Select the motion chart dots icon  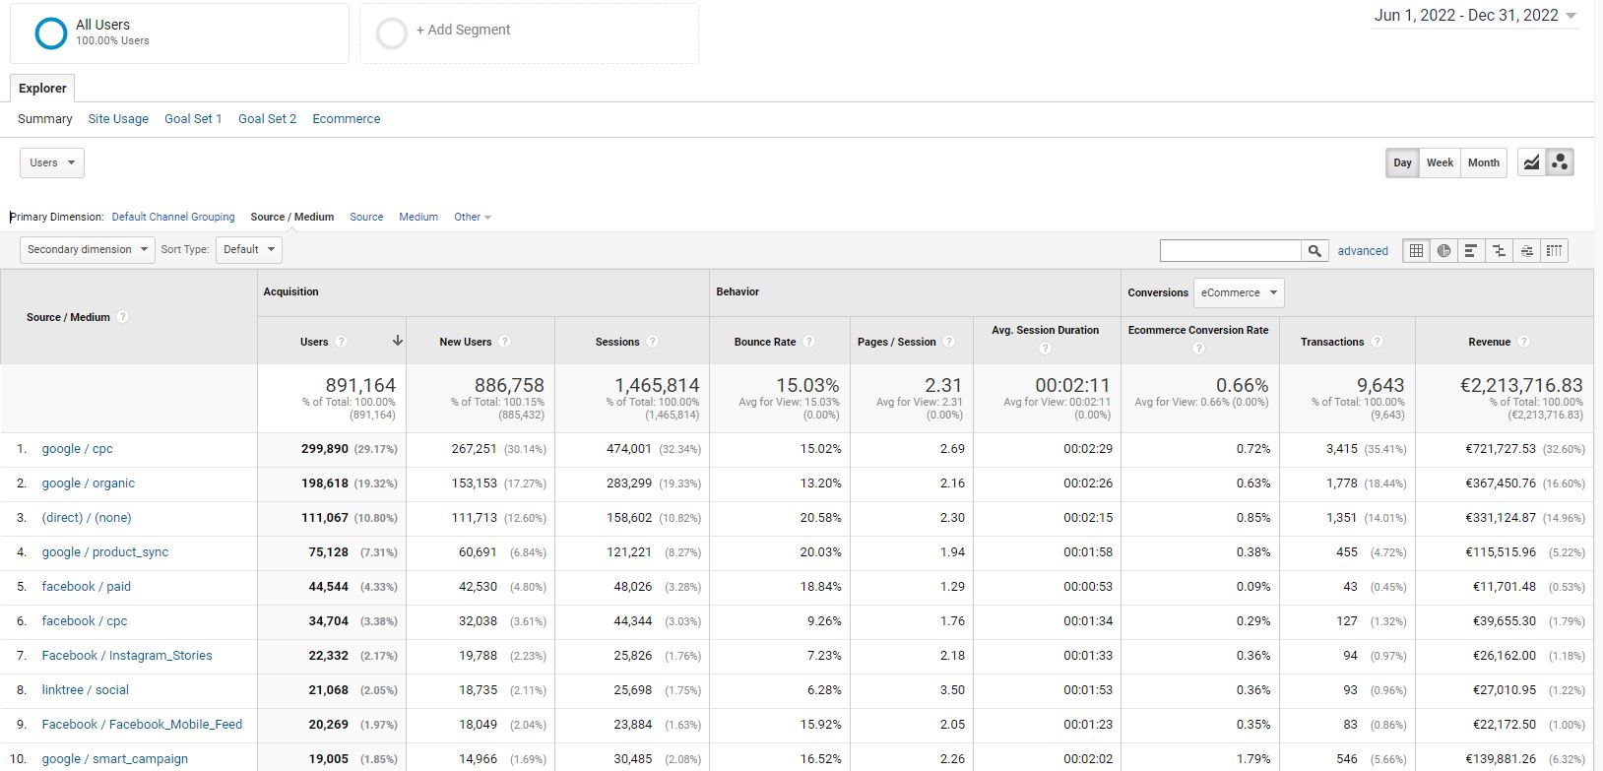(x=1560, y=162)
